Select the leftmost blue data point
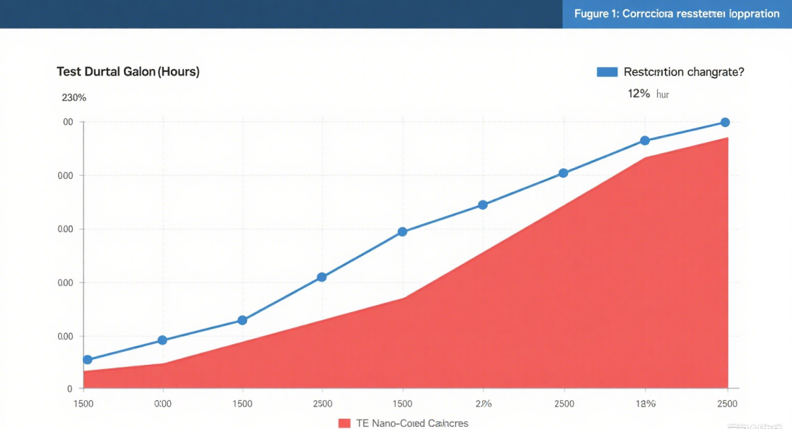This screenshot has width=792, height=429. [x=88, y=360]
